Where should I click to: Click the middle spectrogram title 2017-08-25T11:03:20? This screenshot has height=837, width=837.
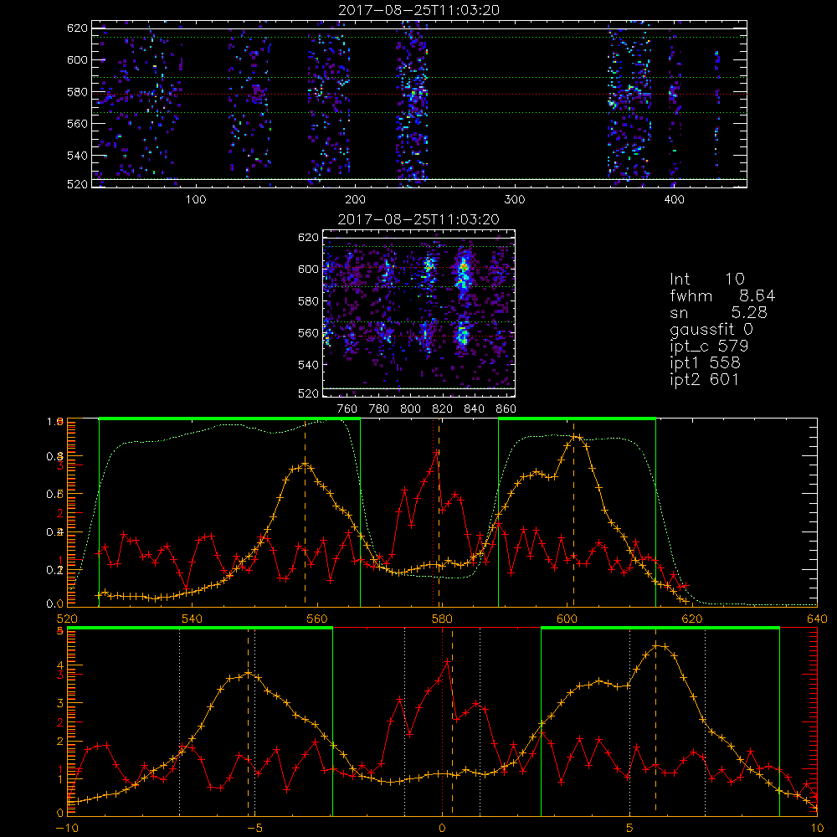point(418,218)
